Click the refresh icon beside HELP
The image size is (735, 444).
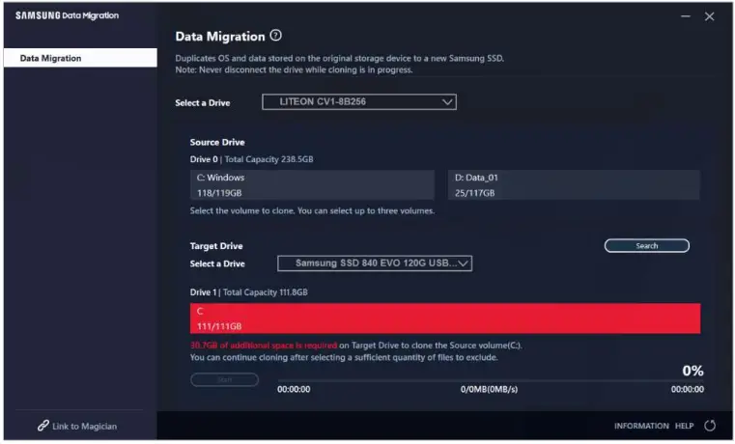pos(710,426)
